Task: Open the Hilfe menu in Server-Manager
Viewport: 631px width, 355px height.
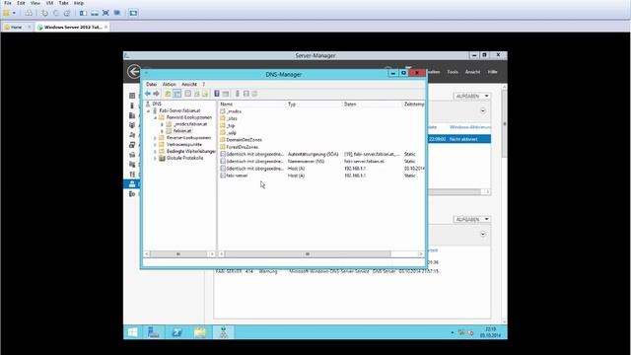Action: pyautogui.click(x=493, y=72)
